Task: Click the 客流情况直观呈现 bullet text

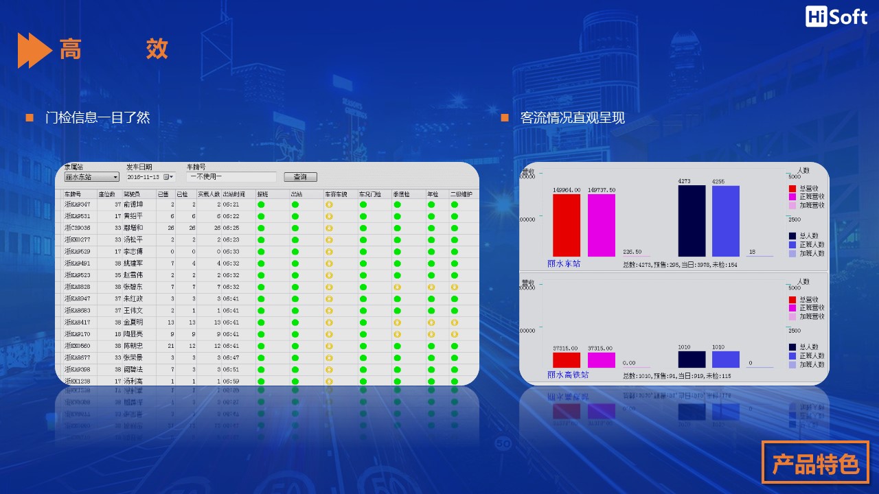Action: click(x=573, y=118)
